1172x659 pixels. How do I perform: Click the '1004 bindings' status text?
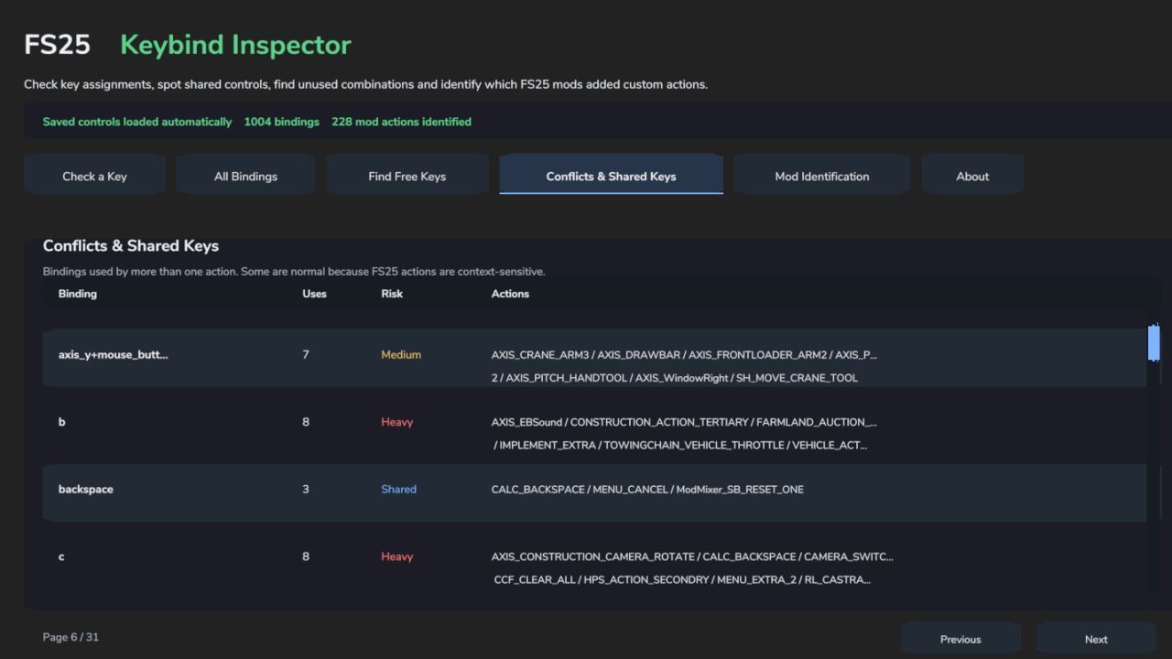(x=281, y=122)
